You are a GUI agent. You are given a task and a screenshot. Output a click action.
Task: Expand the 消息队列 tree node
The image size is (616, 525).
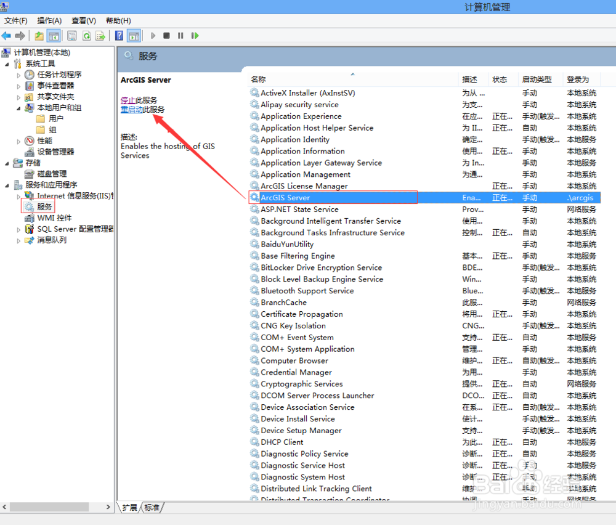click(x=18, y=240)
